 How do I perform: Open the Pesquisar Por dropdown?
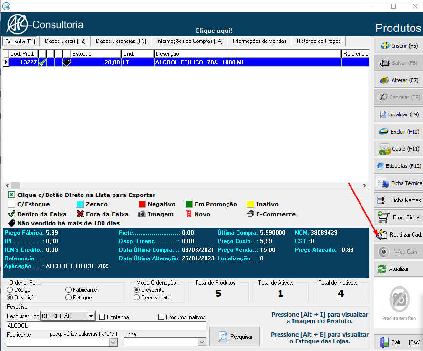91,316
